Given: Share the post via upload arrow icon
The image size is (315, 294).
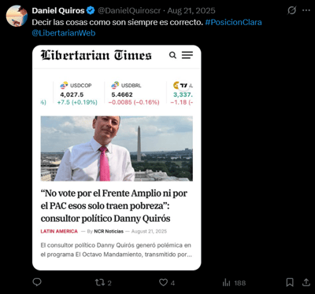Looking at the screenshot, I should pyautogui.click(x=306, y=282).
